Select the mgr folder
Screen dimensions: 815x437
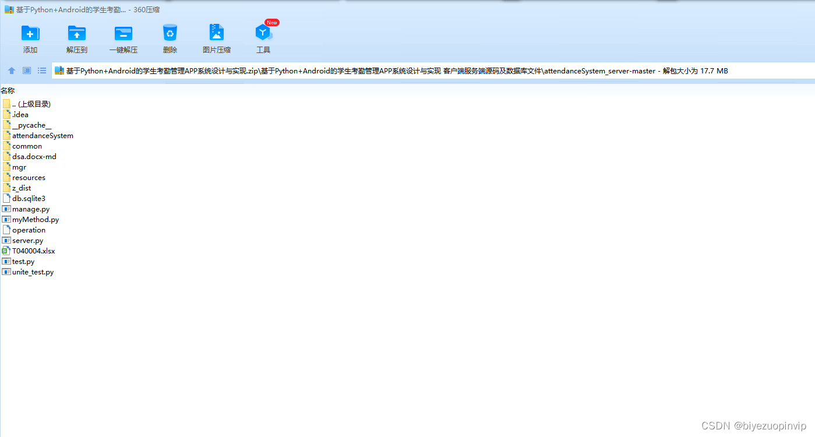tap(15, 167)
